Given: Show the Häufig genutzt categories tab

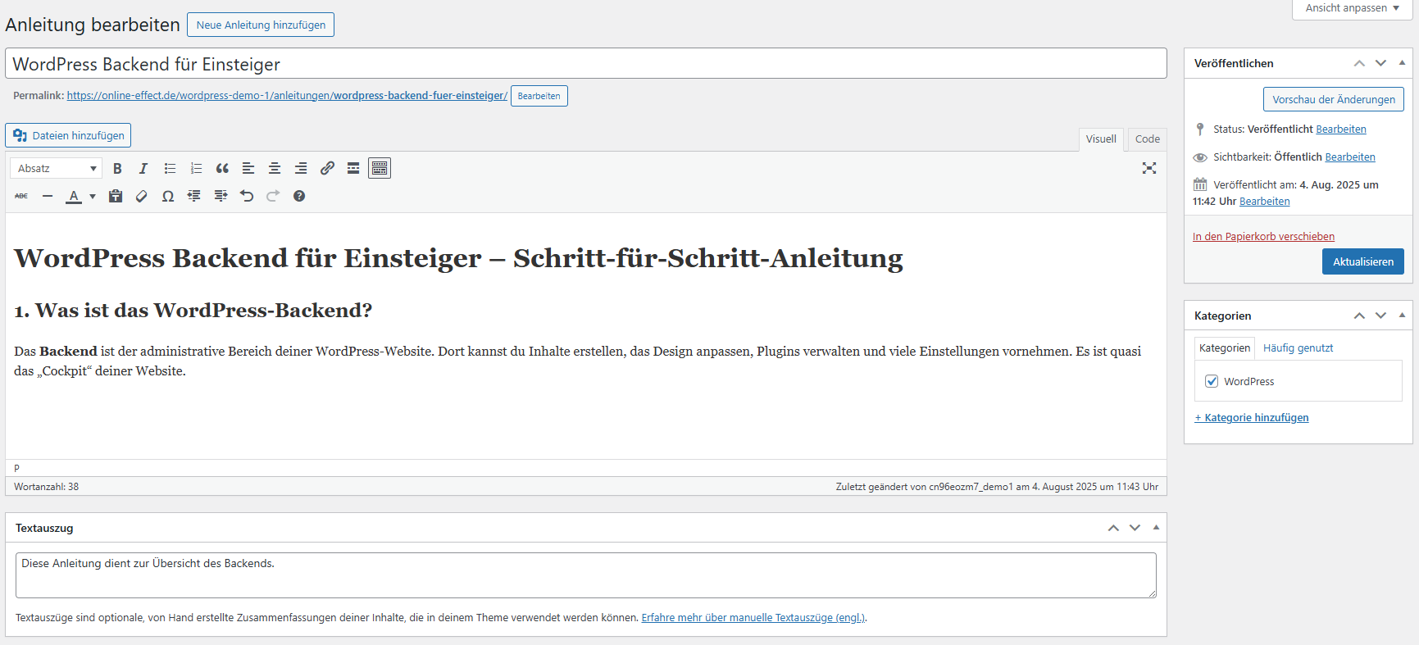Looking at the screenshot, I should [x=1298, y=348].
